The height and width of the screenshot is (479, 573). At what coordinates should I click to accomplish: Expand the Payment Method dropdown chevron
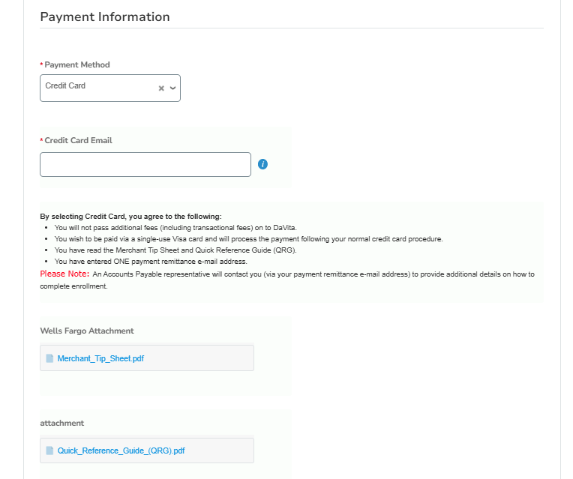(x=172, y=88)
